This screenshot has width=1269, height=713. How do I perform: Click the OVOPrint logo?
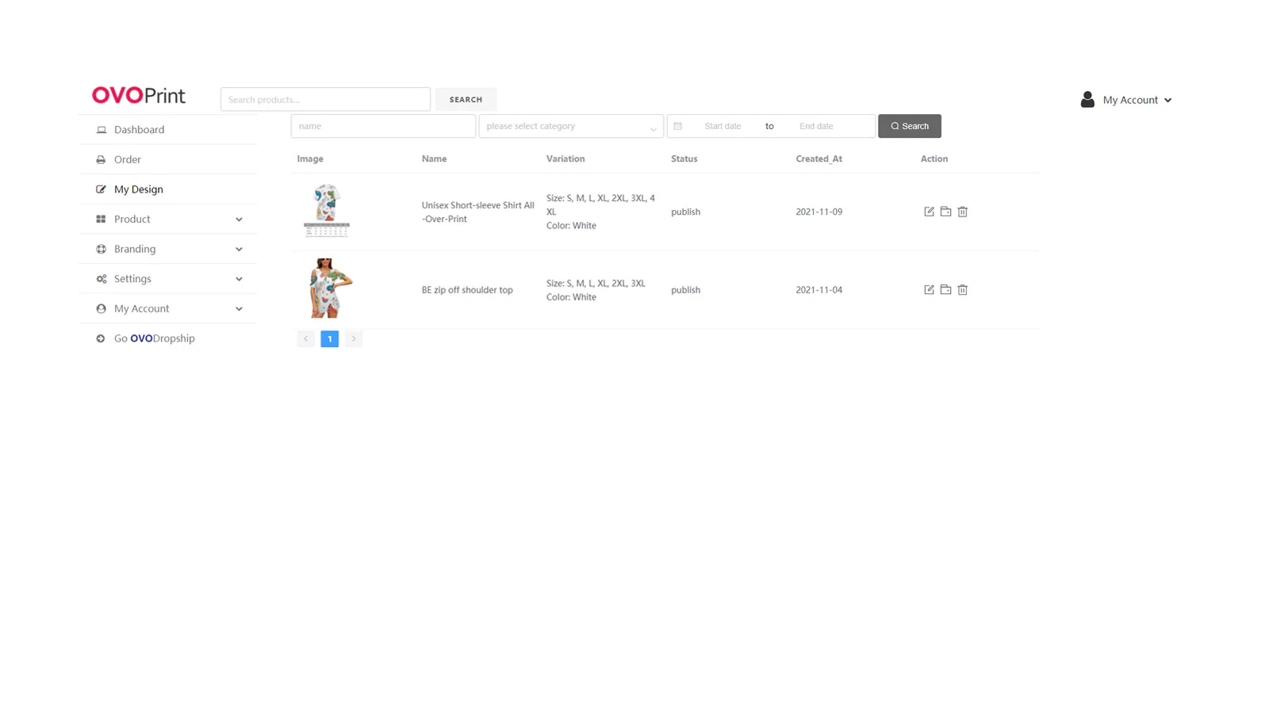tap(139, 96)
